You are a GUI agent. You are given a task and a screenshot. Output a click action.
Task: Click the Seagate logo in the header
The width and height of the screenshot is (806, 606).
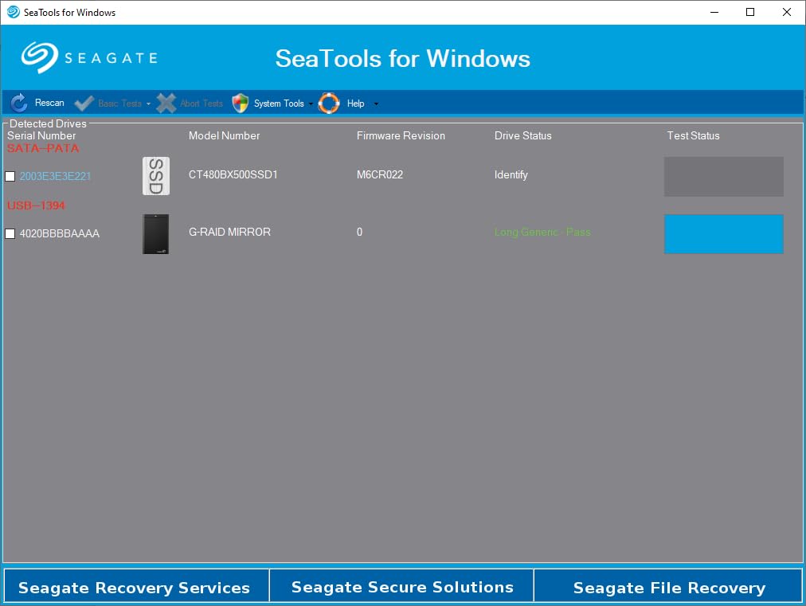[89, 57]
